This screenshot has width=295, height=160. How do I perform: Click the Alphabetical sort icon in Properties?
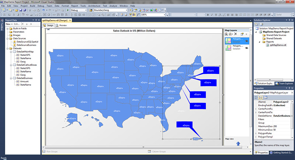260,97
